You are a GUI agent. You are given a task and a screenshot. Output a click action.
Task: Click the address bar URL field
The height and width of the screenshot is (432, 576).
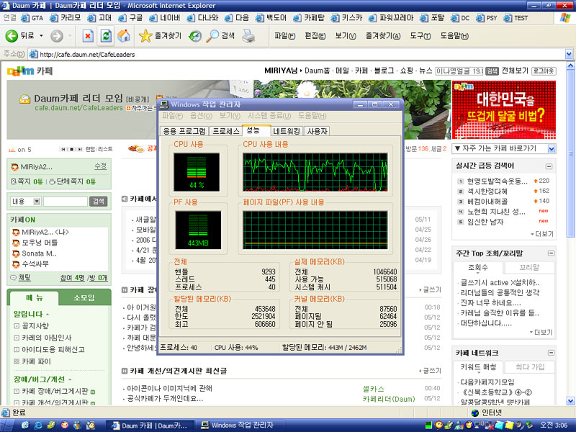[x=297, y=55]
